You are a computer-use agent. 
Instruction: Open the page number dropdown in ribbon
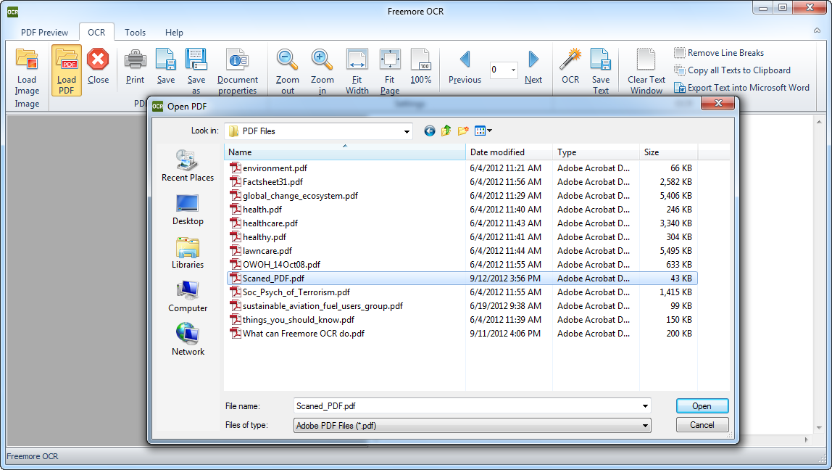click(x=513, y=70)
